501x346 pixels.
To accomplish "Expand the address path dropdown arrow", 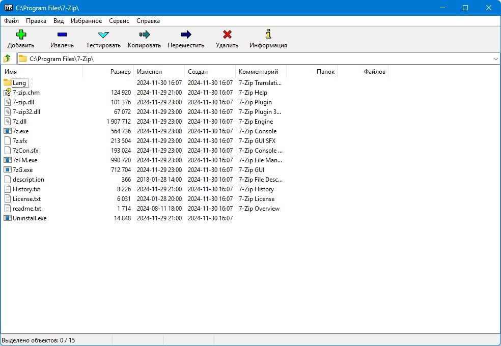I will pos(495,59).
